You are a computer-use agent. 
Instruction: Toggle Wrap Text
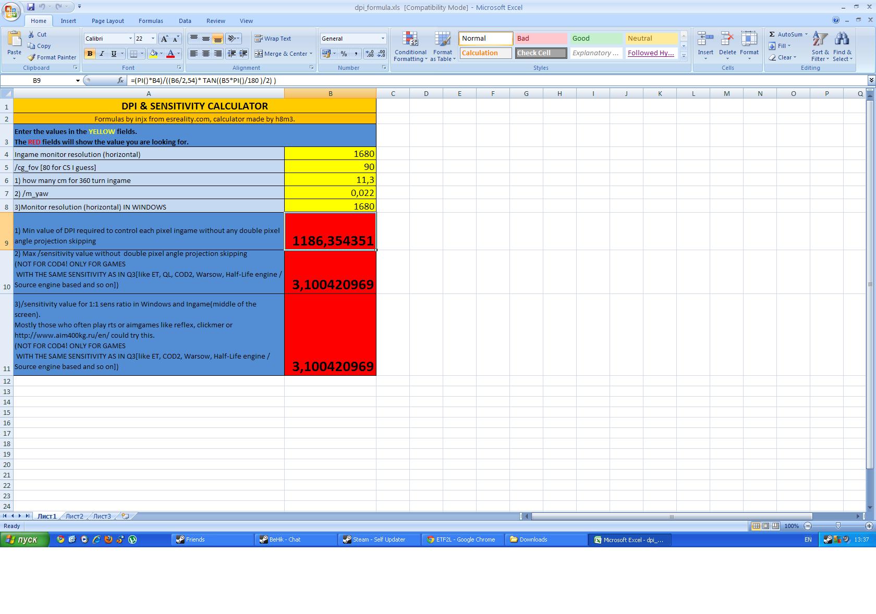point(273,39)
